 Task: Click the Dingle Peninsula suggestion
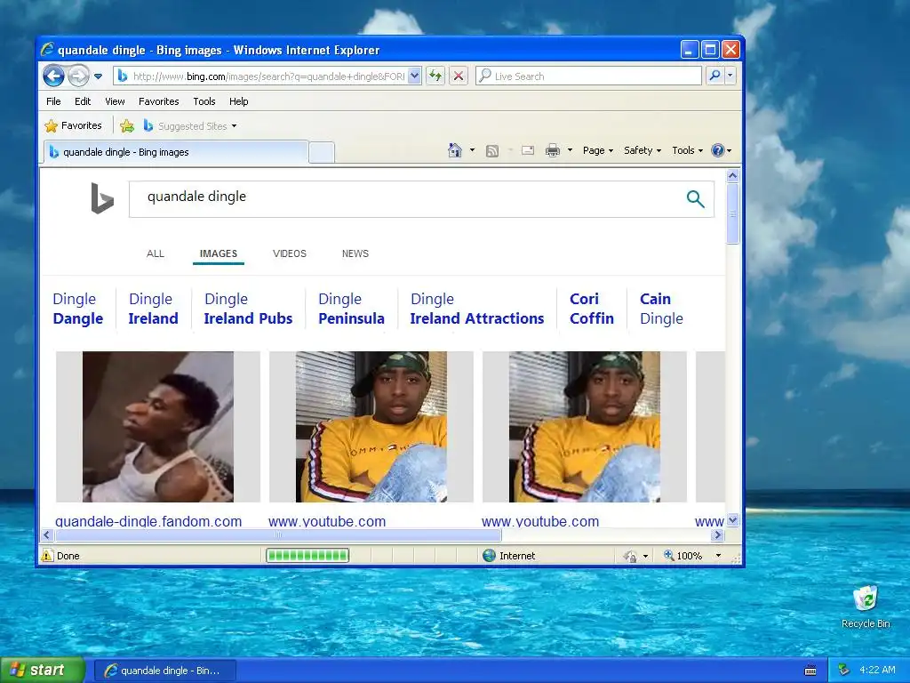coord(351,309)
